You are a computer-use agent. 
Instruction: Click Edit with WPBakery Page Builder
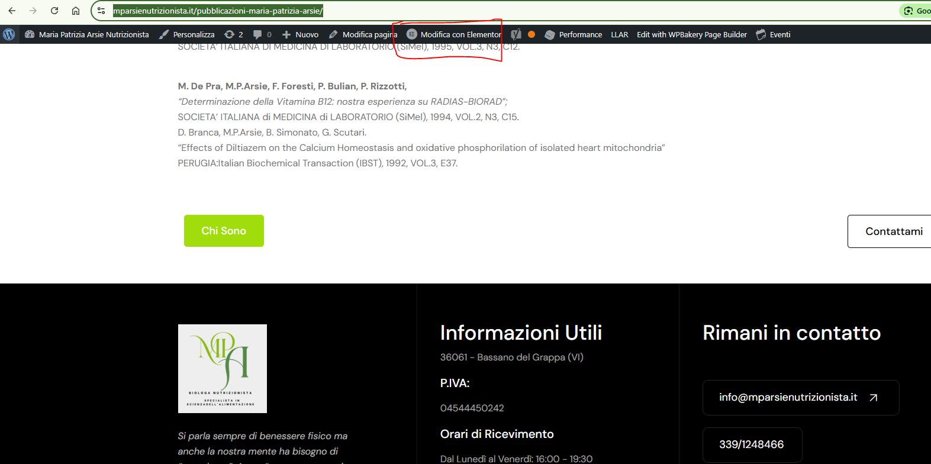coord(692,34)
